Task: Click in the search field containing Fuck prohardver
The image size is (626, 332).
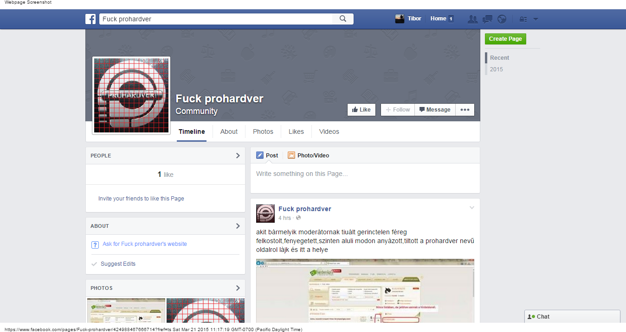Action: [216, 19]
